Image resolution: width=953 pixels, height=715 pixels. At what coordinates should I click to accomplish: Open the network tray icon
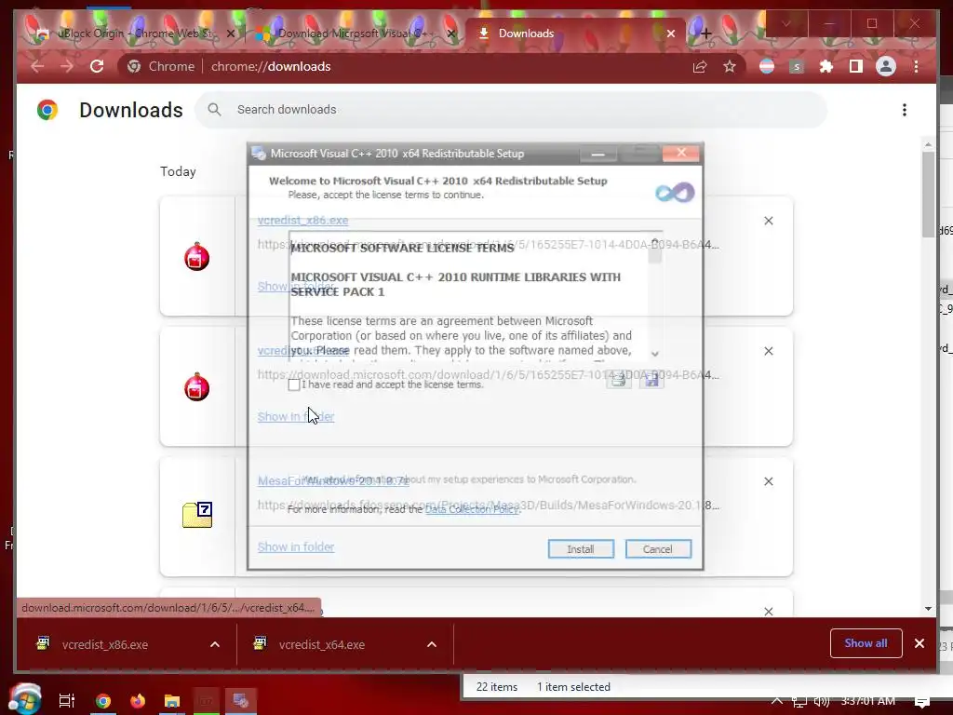(x=799, y=702)
